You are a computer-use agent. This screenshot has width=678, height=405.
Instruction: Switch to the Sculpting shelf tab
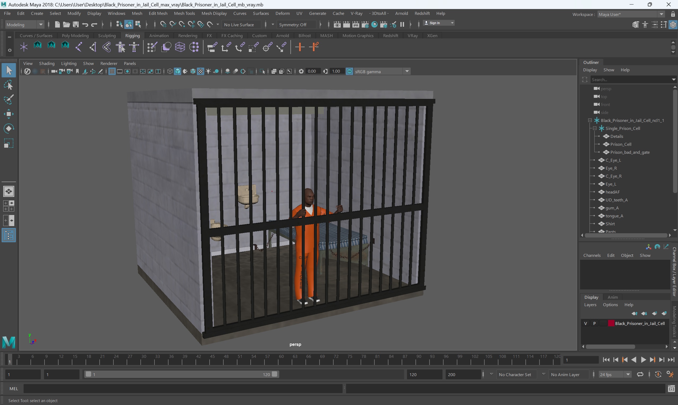click(x=107, y=36)
